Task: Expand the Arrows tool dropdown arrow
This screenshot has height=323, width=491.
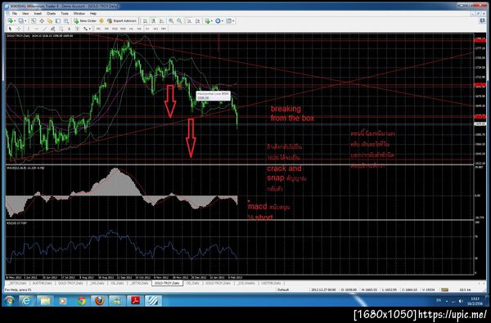Action: click(89, 29)
